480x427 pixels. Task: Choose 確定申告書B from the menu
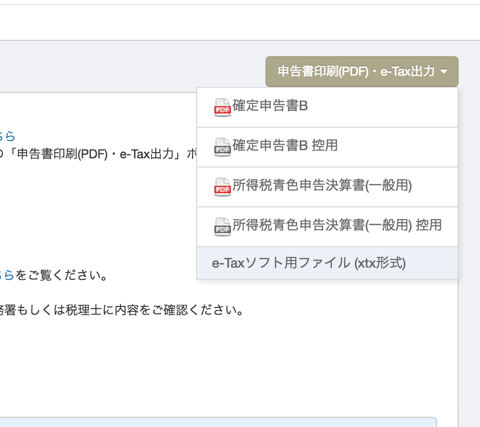click(270, 106)
